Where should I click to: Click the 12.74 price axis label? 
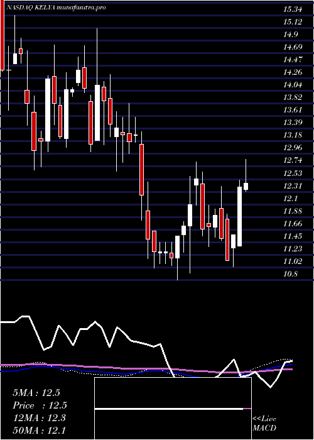(x=293, y=160)
